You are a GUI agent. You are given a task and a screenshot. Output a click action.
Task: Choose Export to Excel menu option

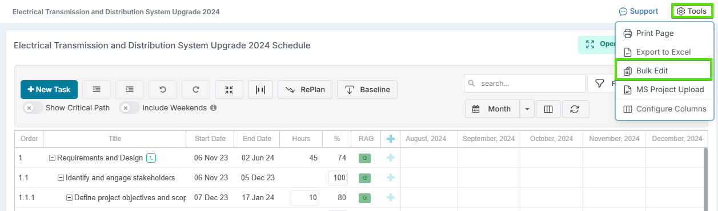tap(664, 52)
